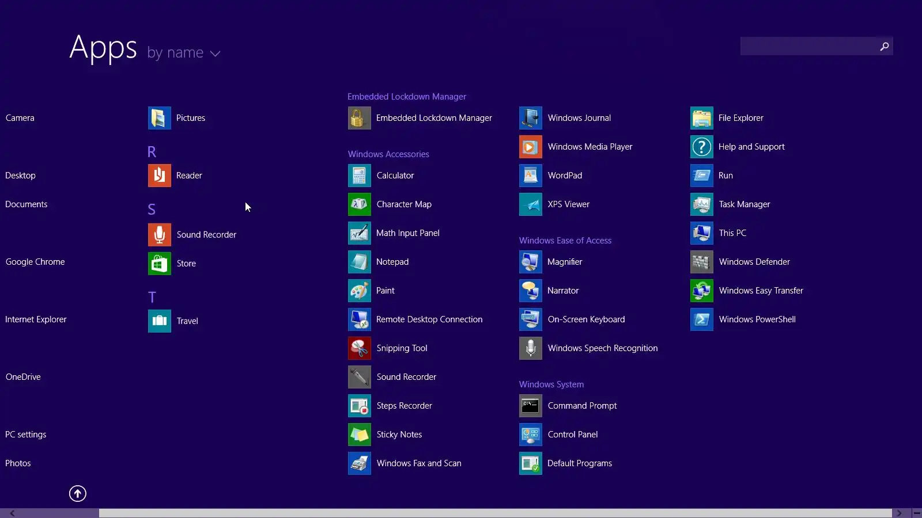
Task: Go back to Start with the up arrow
Action: coord(78,493)
